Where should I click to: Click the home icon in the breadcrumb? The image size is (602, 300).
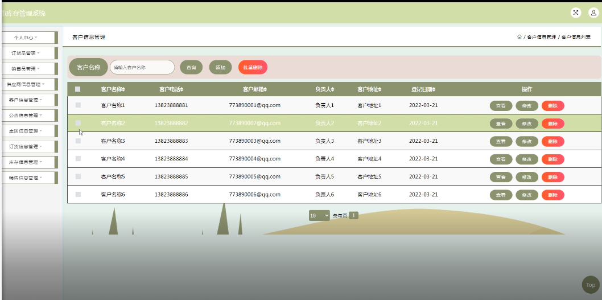(x=519, y=37)
